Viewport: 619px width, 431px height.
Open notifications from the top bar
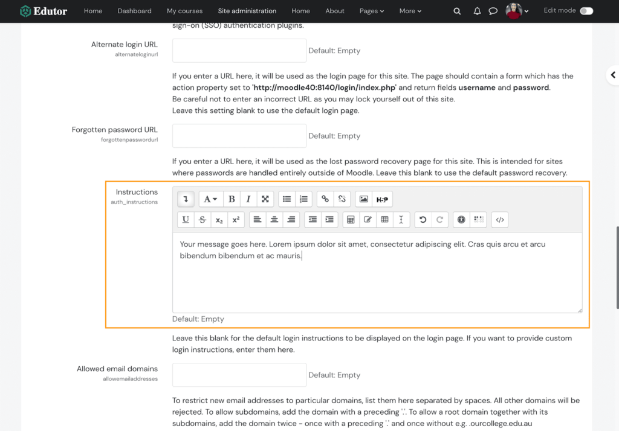[477, 11]
